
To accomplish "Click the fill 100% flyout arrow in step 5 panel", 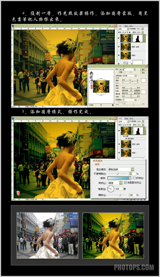I will tap(143, 125).
